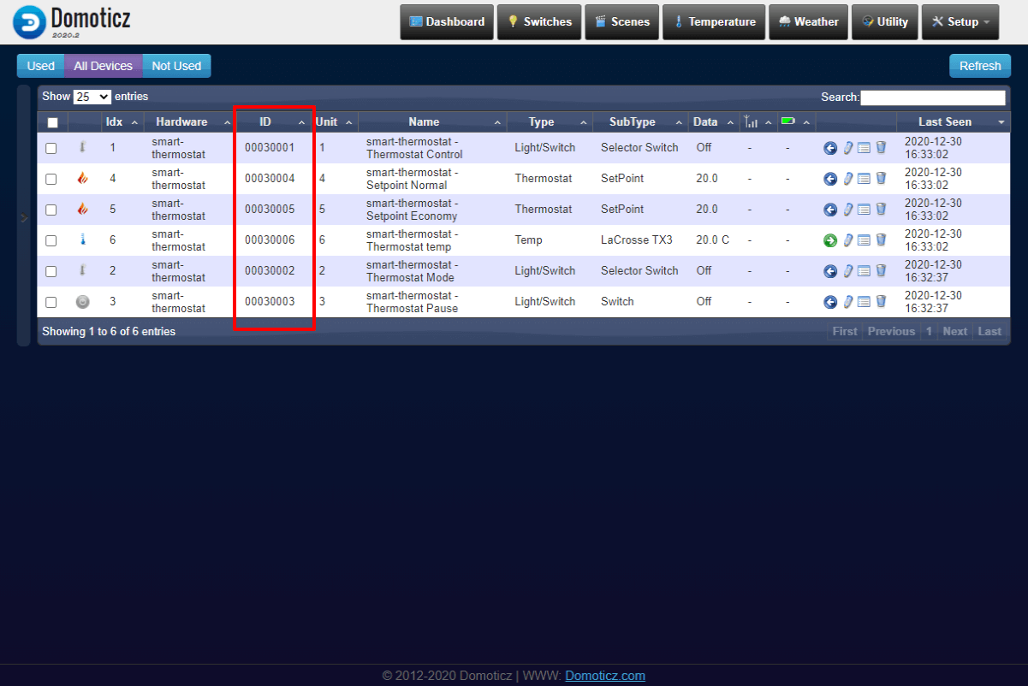Open the Domoticz.com footer link
The image size is (1028, 686).
(604, 676)
